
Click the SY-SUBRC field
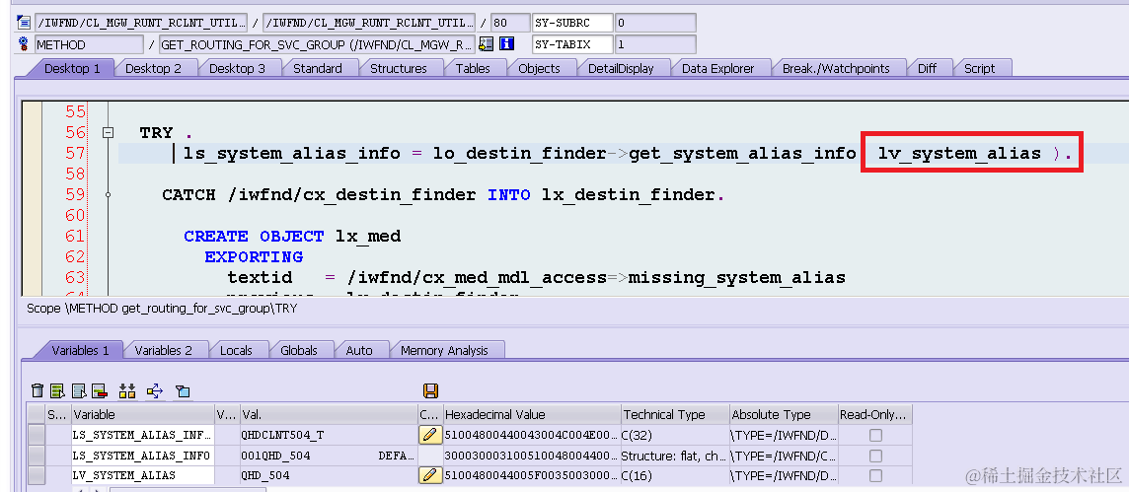572,23
